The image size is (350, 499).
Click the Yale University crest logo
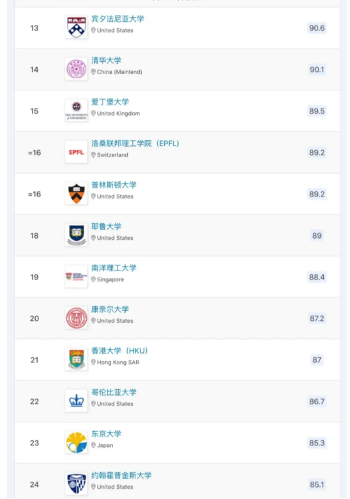[76, 235]
